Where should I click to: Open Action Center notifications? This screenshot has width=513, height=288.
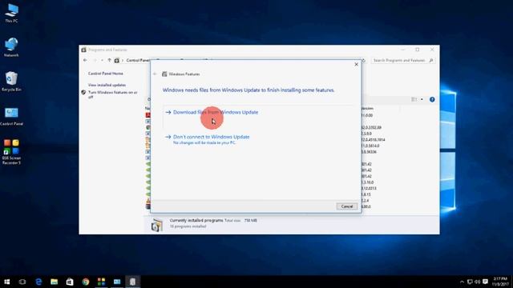coord(486,282)
